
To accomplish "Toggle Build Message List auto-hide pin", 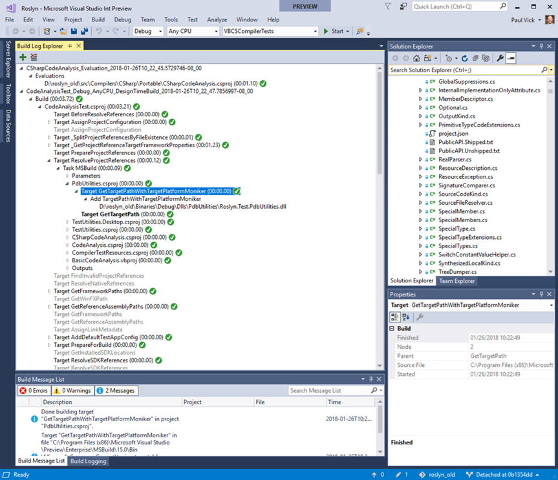I will pos(370,379).
